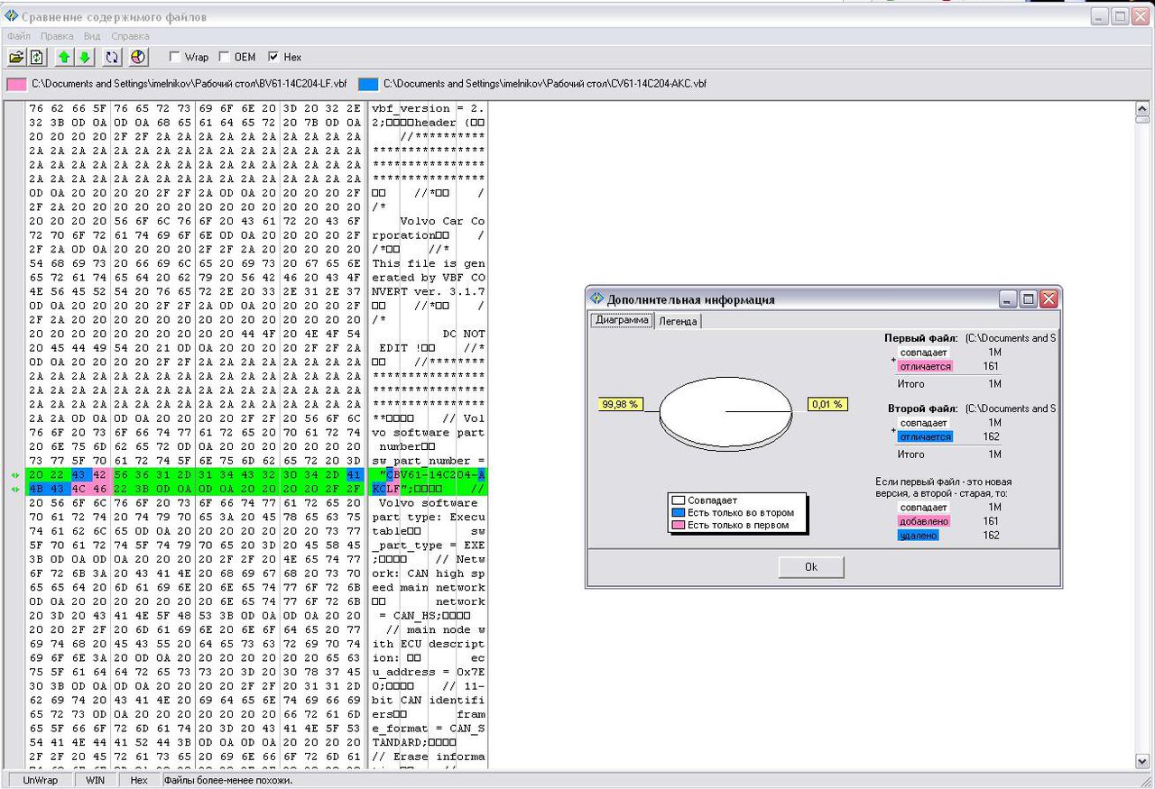Click the blue swatch of the second file
The width and height of the screenshot is (1155, 789).
pos(368,84)
